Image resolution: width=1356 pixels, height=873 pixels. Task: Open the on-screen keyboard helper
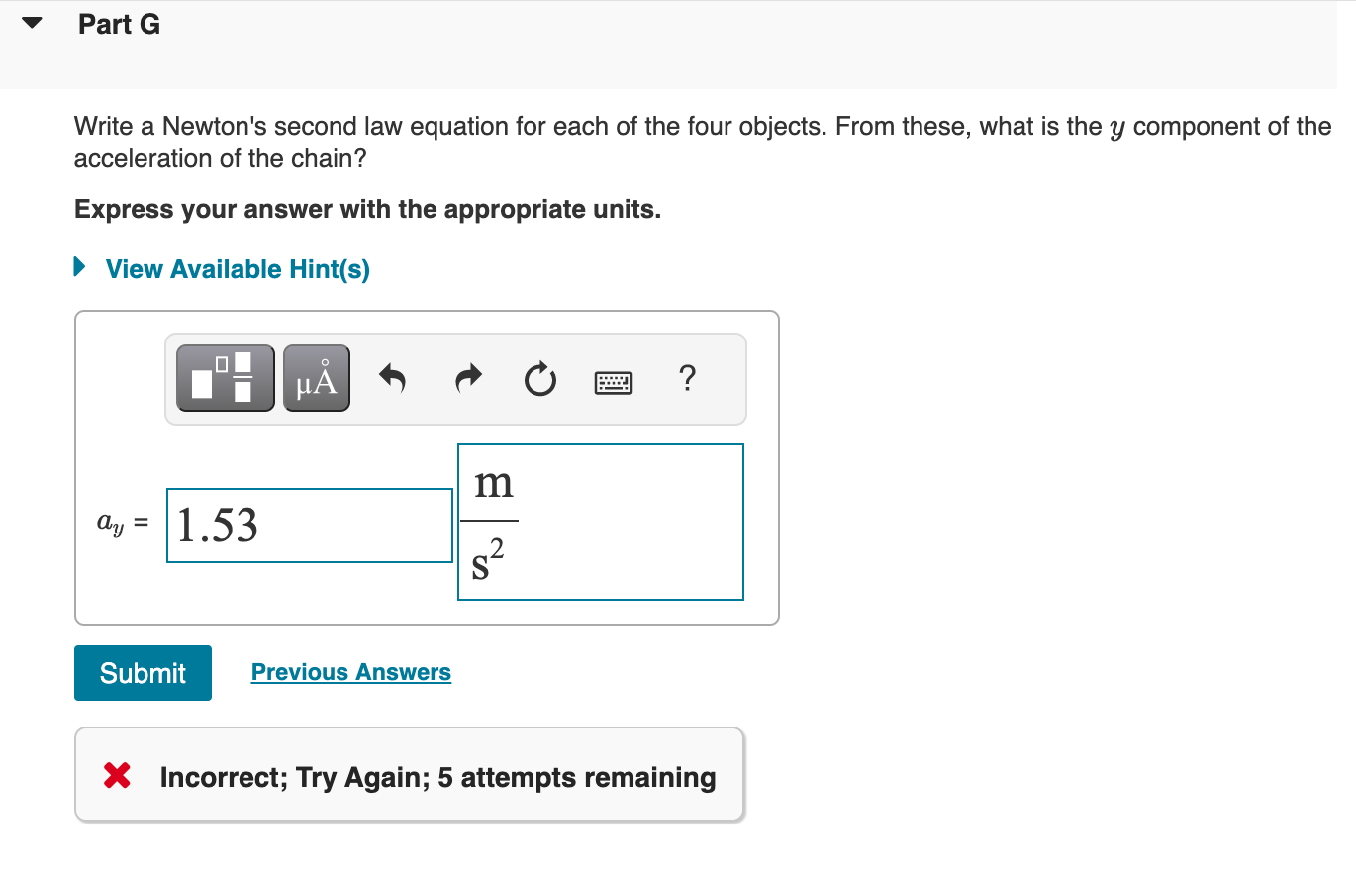point(614,382)
